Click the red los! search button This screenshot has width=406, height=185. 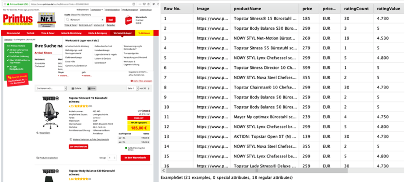[x=111, y=20]
